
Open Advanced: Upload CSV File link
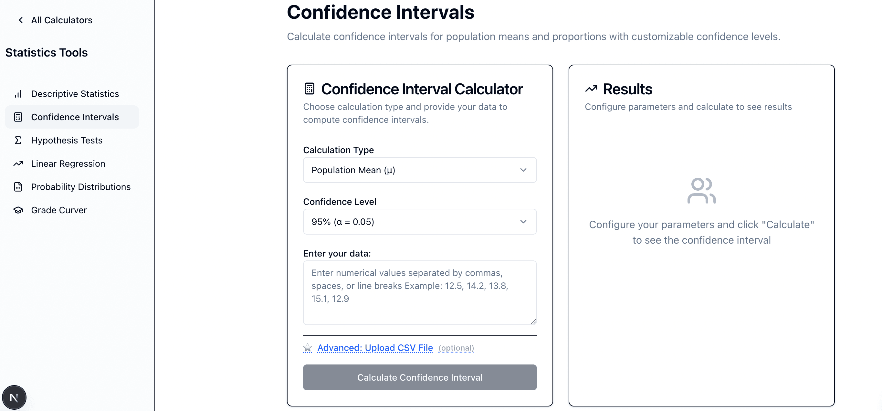(x=375, y=348)
